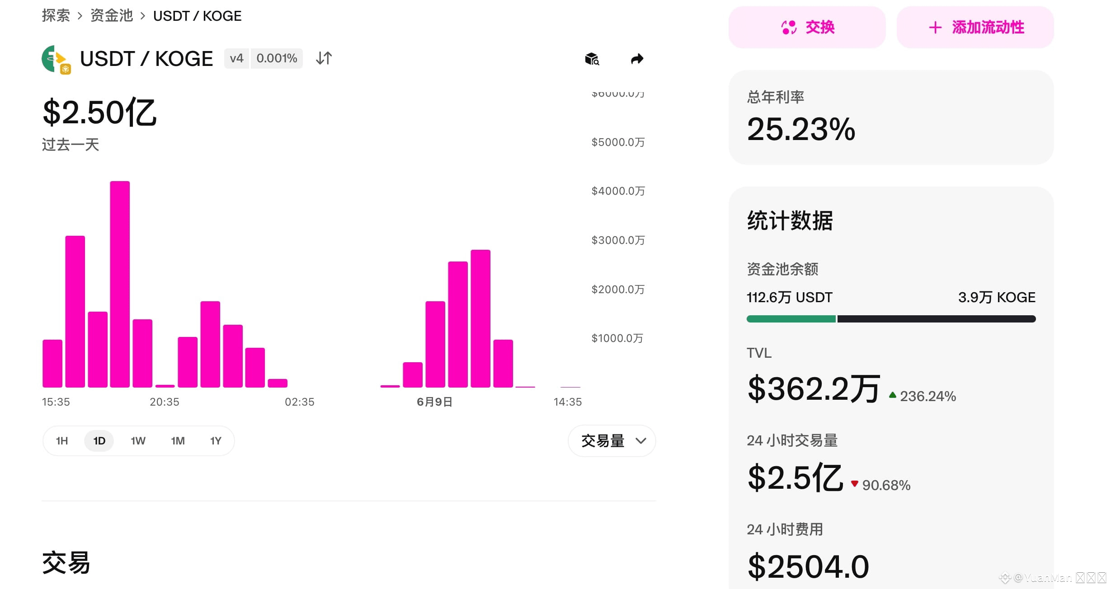Click the 3.9万 KOGE balance text
1111x589 pixels.
pos(997,297)
